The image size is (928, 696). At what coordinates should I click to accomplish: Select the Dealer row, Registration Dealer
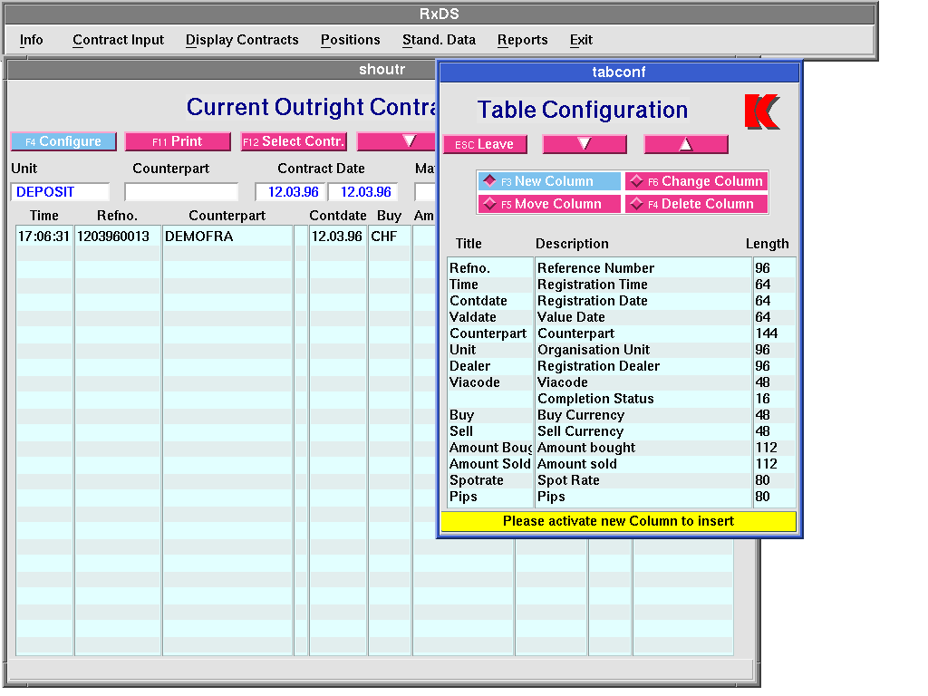click(622, 366)
